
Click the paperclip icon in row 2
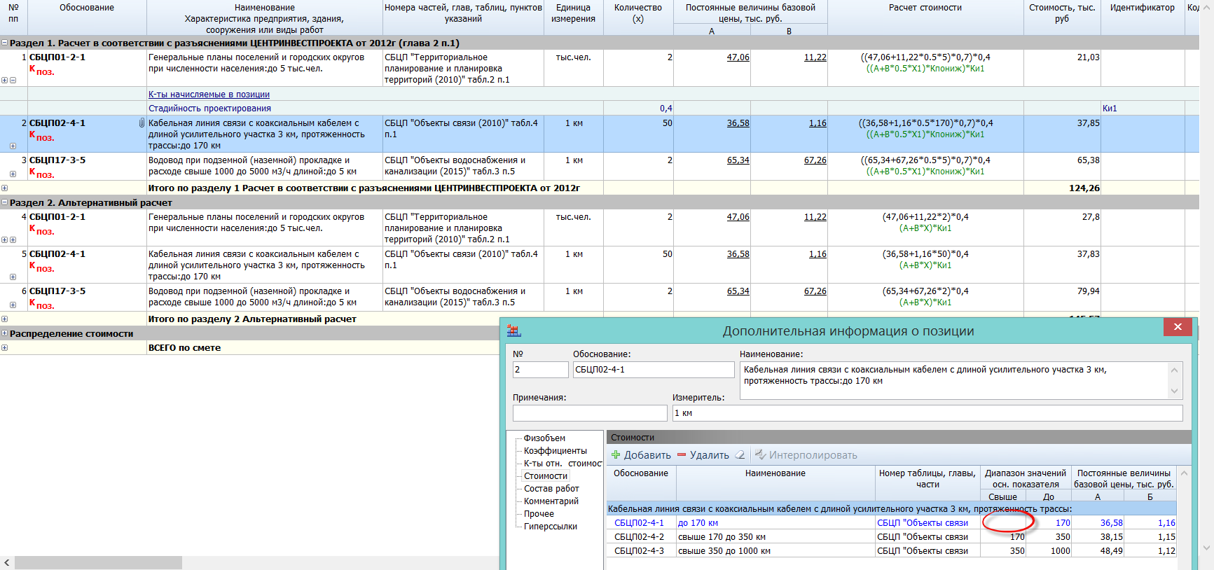[142, 123]
